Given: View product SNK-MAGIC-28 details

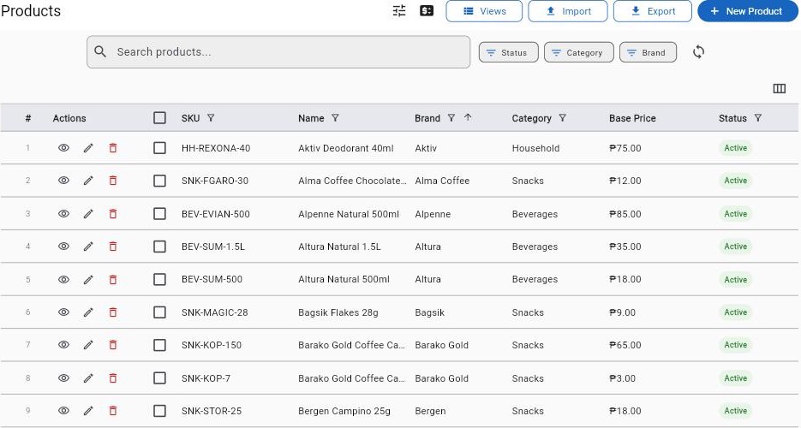Looking at the screenshot, I should pyautogui.click(x=63, y=312).
